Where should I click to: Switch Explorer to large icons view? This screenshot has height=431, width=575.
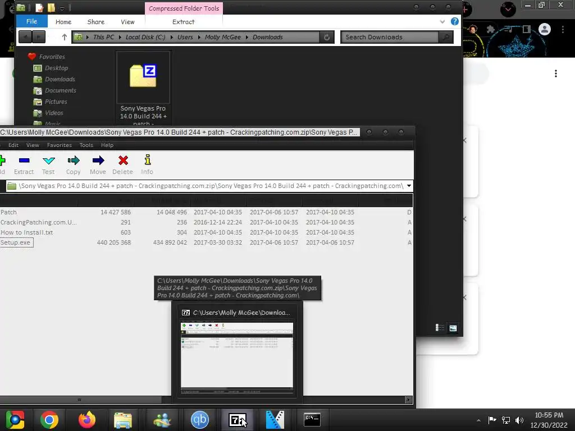pos(453,328)
